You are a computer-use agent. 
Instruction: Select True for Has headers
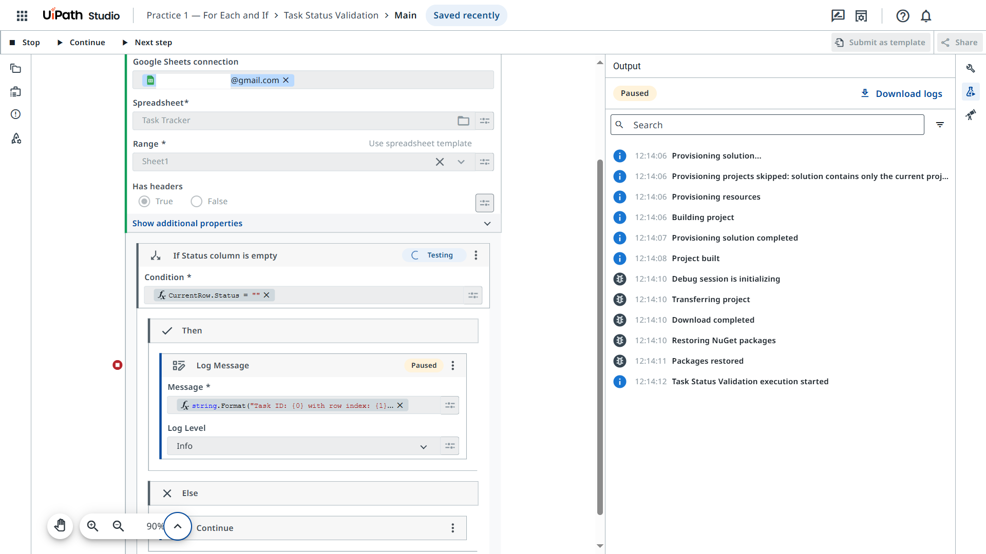[145, 202]
